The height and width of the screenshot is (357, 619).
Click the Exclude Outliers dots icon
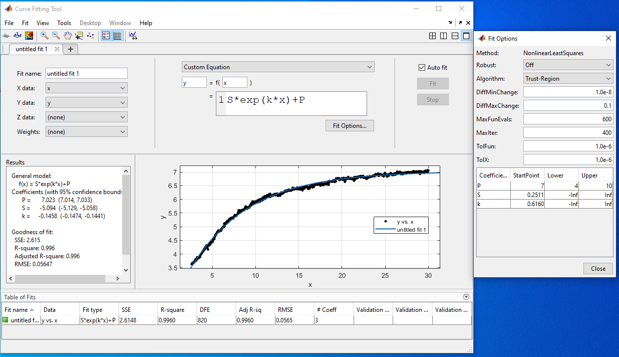[x=90, y=36]
